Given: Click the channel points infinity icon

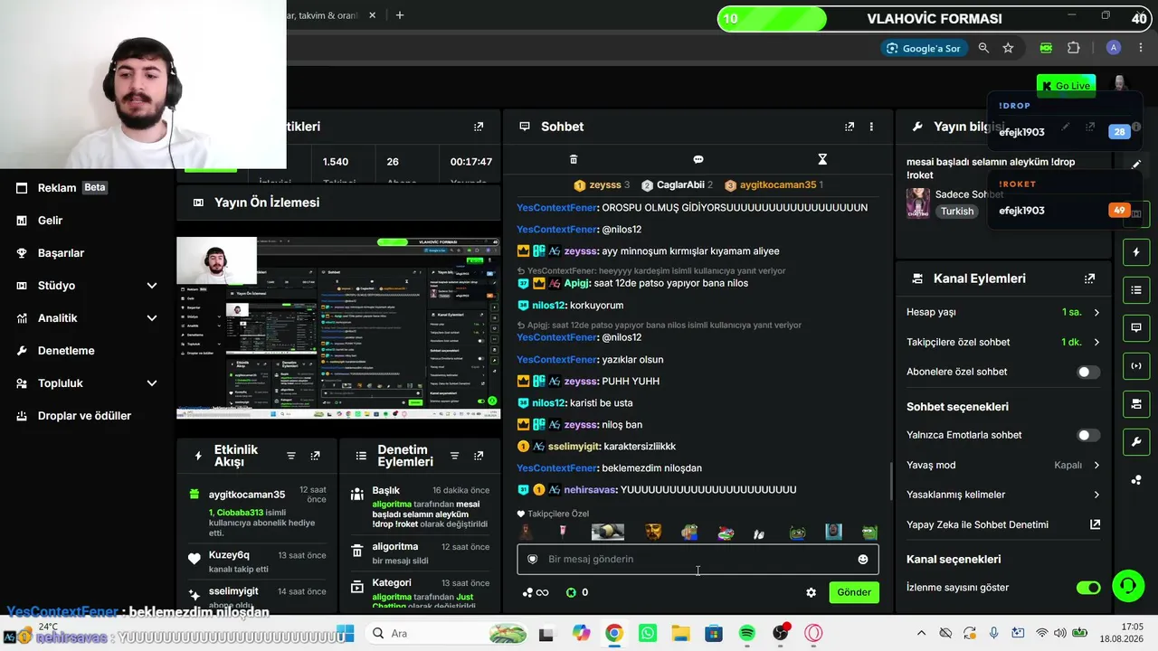Looking at the screenshot, I should (536, 592).
